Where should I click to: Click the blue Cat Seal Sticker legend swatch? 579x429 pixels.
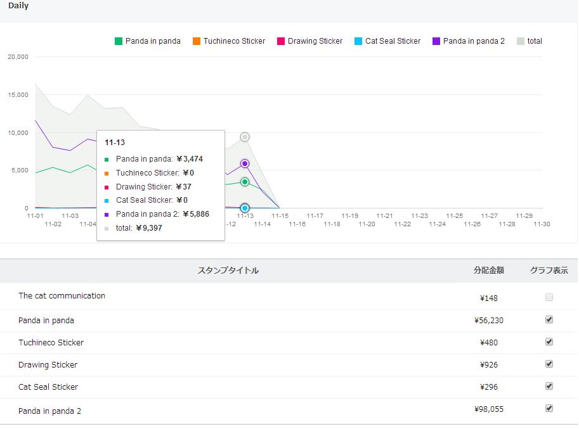[x=358, y=41]
